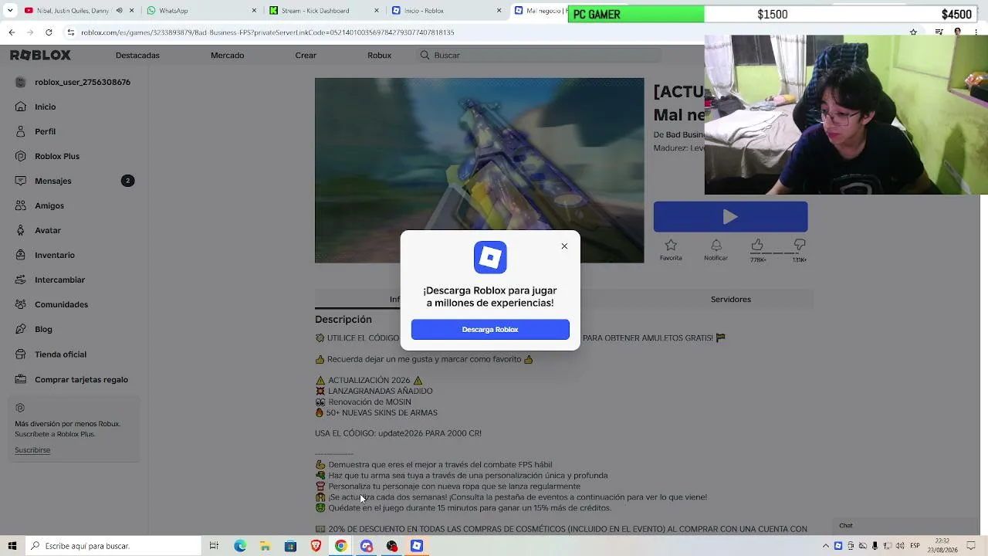Screen dimensions: 988x556
Task: Open the Mercado menu
Action: [x=227, y=56]
